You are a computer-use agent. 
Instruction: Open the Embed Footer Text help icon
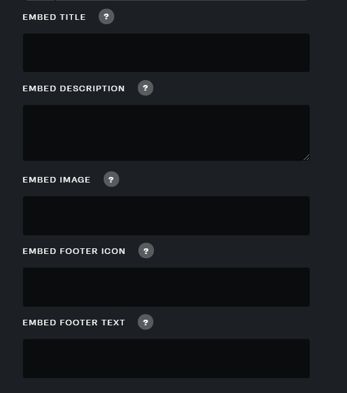click(x=145, y=322)
